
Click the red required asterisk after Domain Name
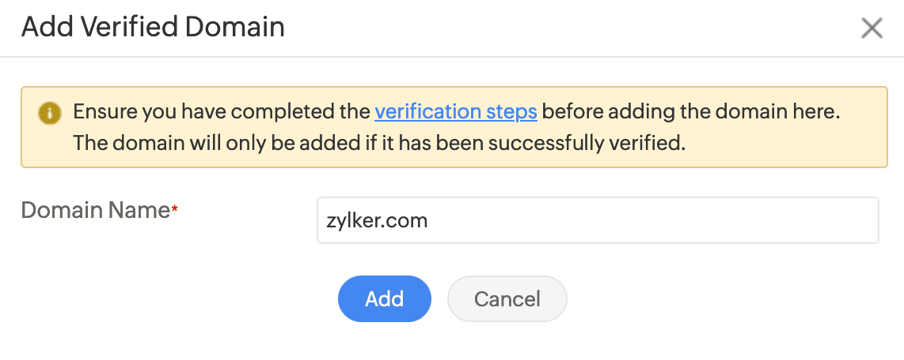(175, 209)
